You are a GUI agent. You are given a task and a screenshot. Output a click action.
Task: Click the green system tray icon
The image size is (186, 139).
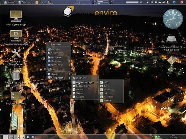pyautogui.click(x=156, y=137)
